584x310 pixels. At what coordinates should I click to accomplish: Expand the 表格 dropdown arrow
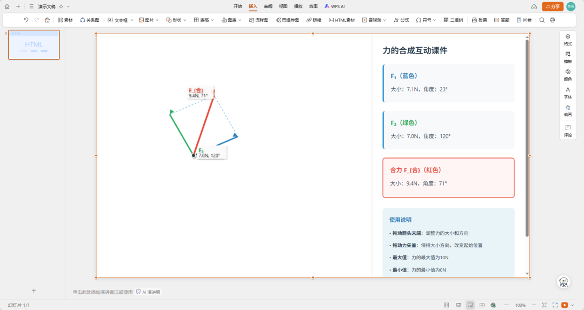[213, 20]
